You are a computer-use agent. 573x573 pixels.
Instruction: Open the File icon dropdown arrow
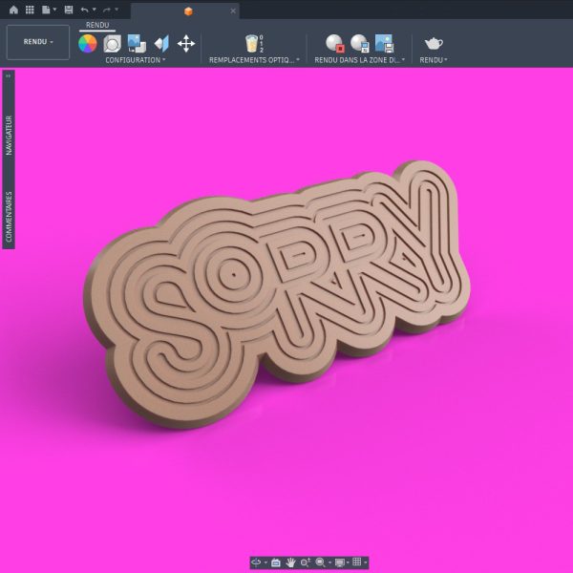point(54,10)
